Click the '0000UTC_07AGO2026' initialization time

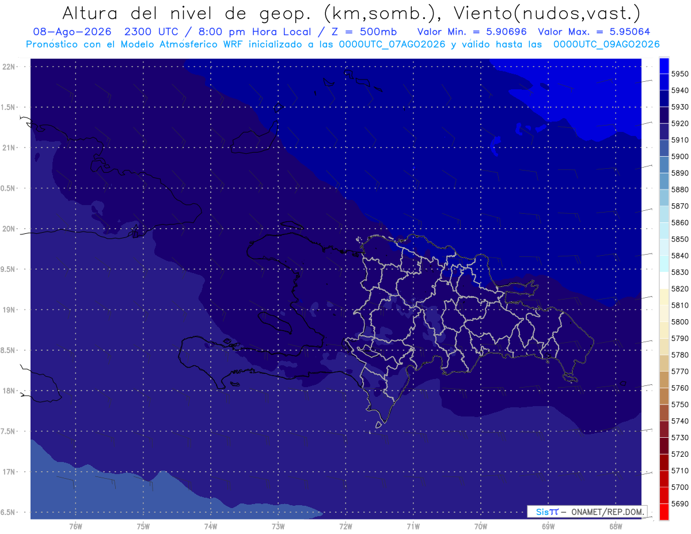392,44
